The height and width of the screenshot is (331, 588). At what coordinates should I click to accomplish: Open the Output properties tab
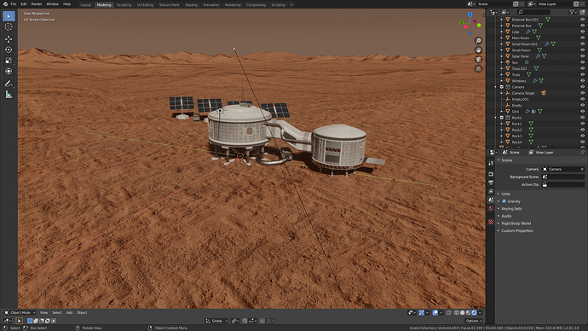pyautogui.click(x=491, y=183)
